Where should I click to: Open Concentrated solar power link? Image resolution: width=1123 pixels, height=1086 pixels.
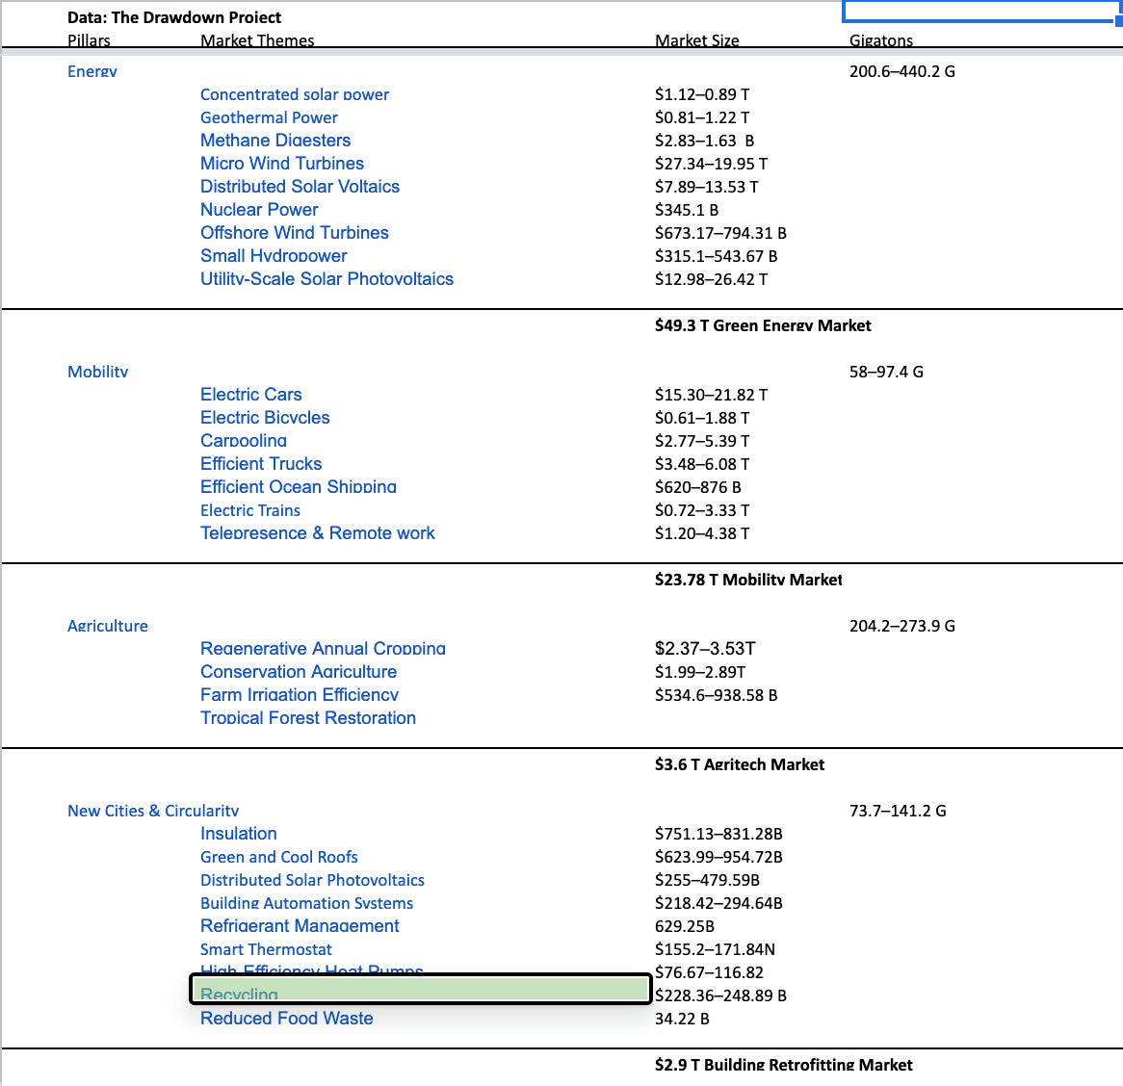pos(295,94)
